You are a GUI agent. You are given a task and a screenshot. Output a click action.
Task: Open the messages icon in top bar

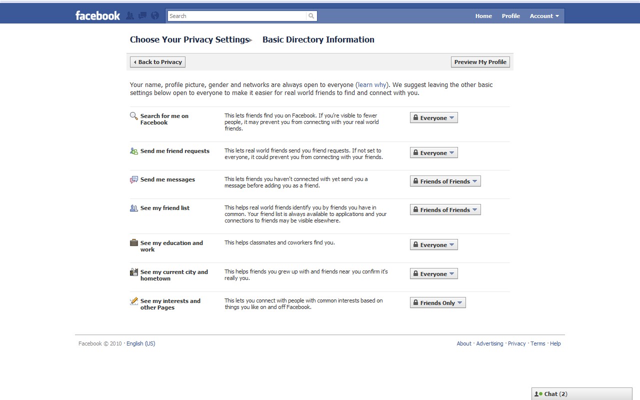[142, 15]
